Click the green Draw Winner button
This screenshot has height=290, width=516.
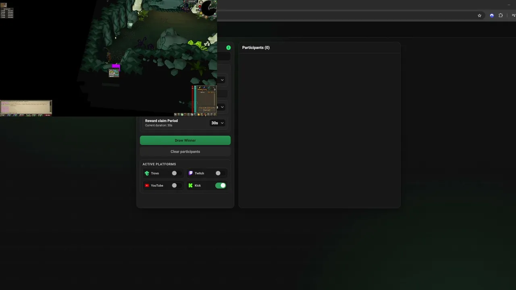[x=185, y=140]
